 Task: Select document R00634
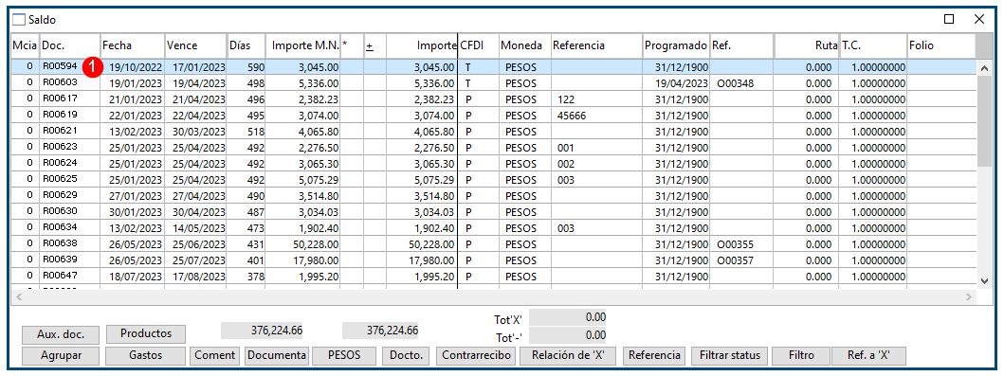[60, 227]
